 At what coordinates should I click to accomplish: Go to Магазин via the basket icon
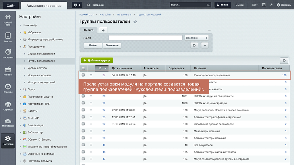tap(8, 71)
